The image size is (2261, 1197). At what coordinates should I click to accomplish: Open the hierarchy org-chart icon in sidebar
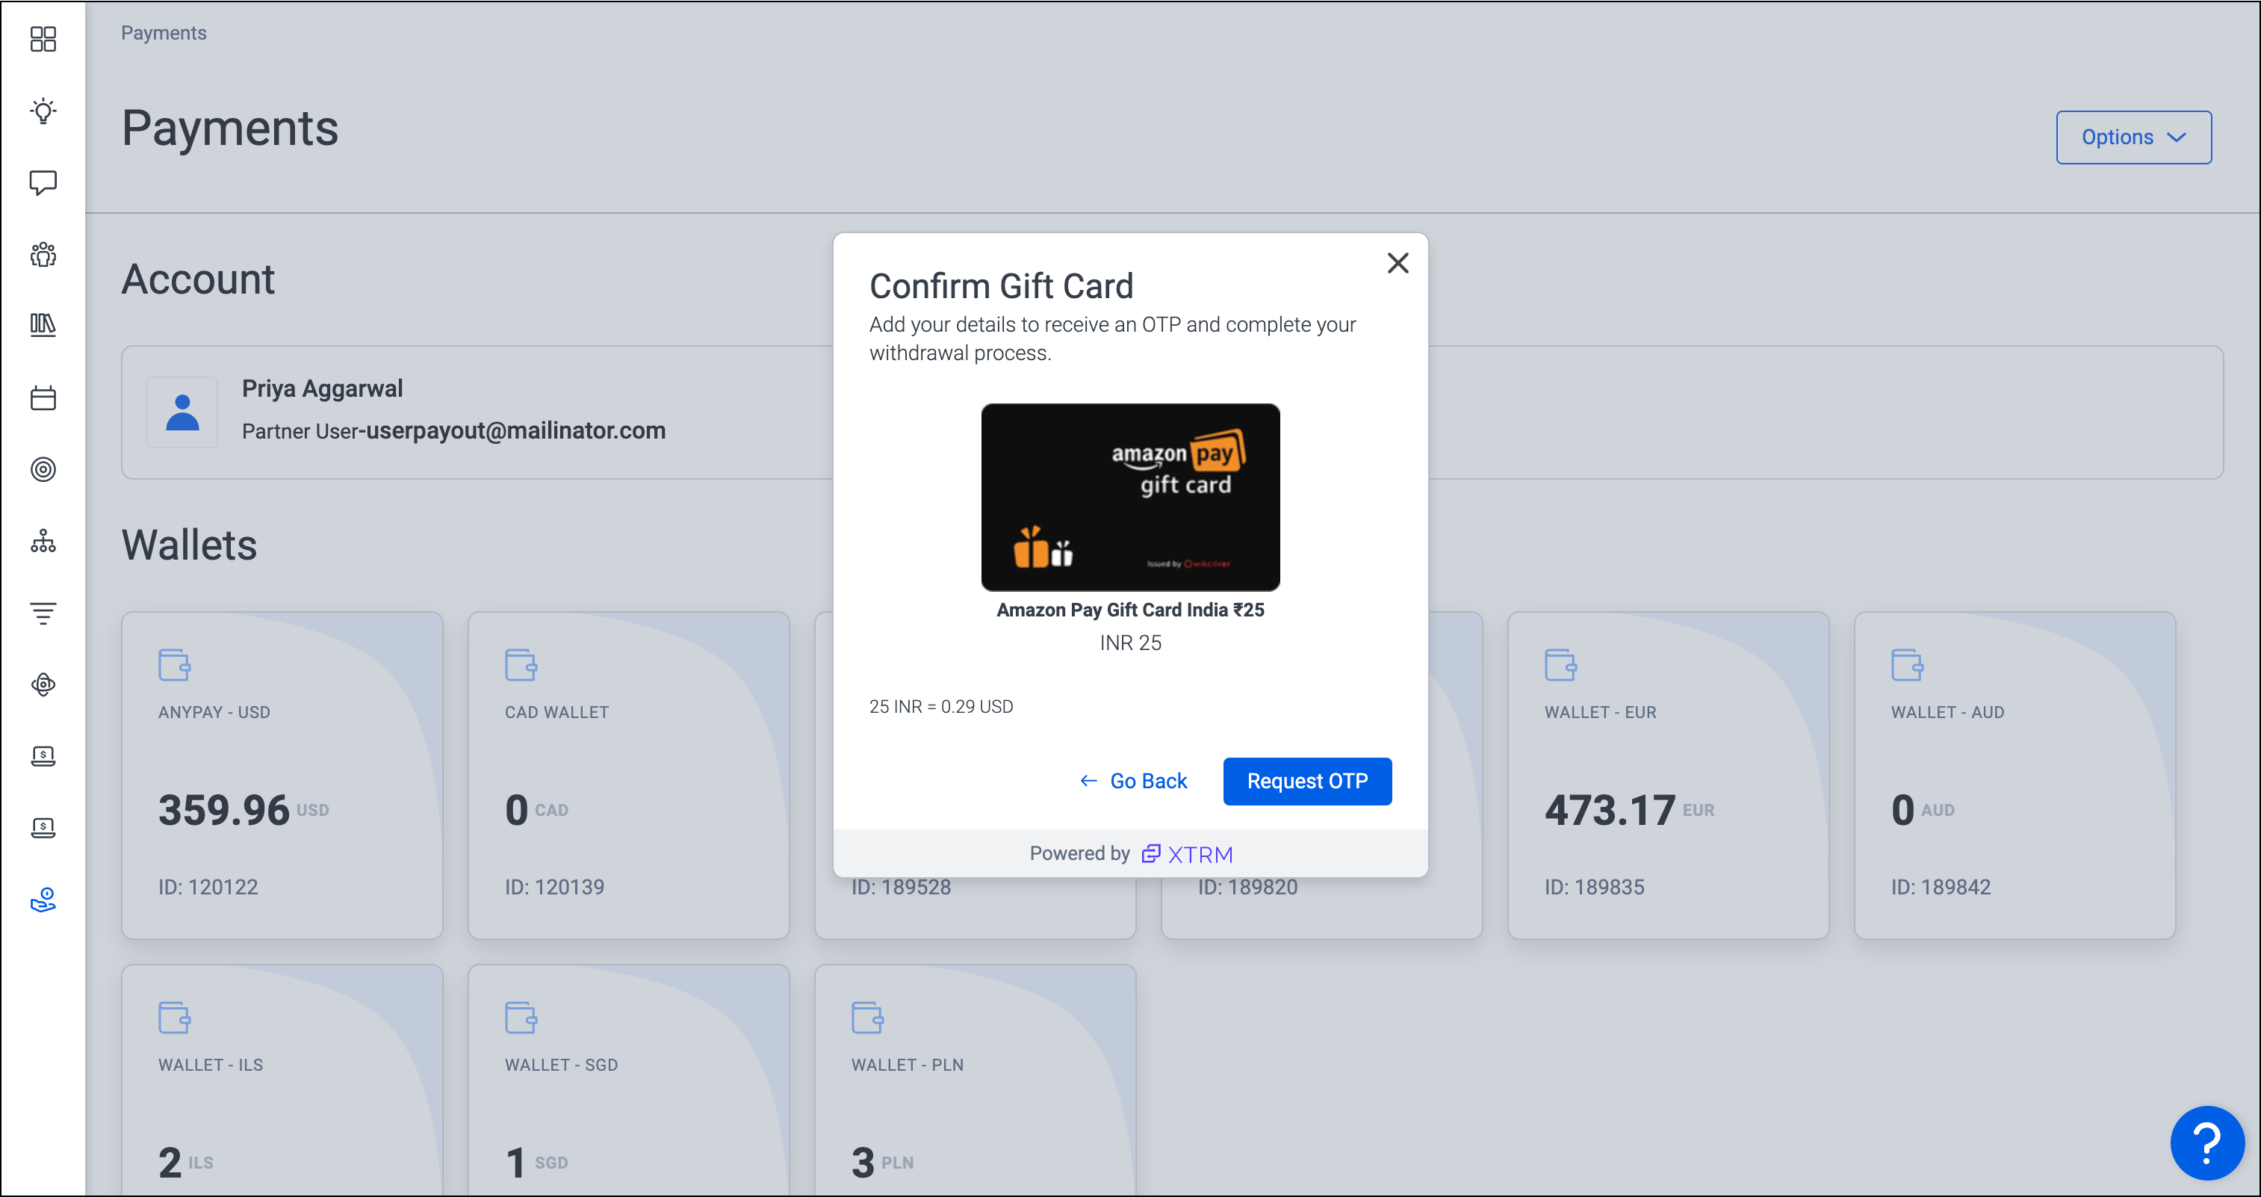[43, 541]
